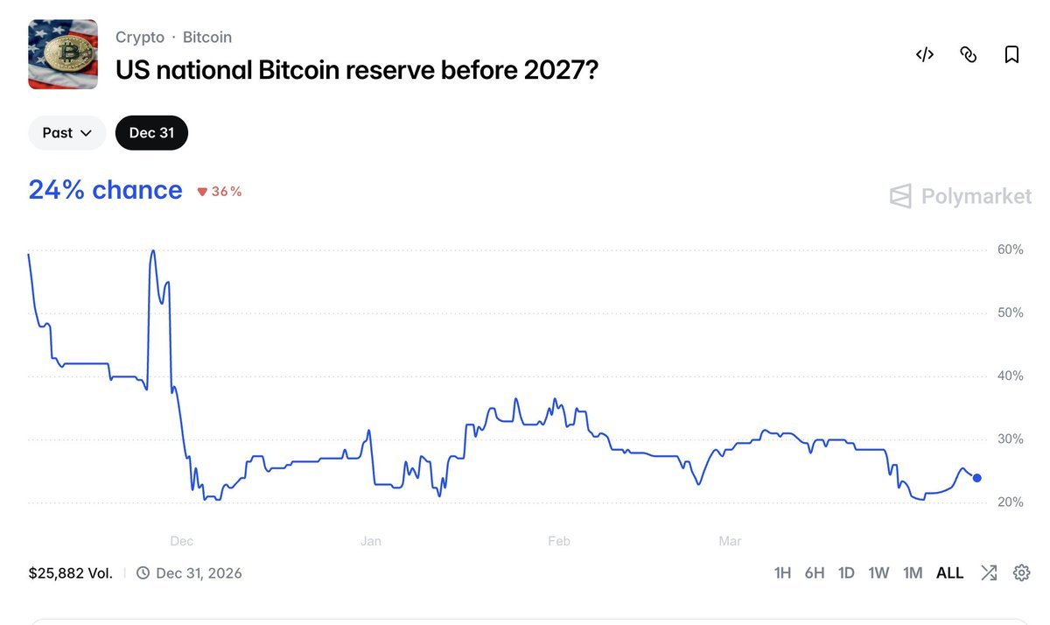Click the clock icon beside Dec 31, 2026
This screenshot has height=625, width=1050.
click(142, 572)
